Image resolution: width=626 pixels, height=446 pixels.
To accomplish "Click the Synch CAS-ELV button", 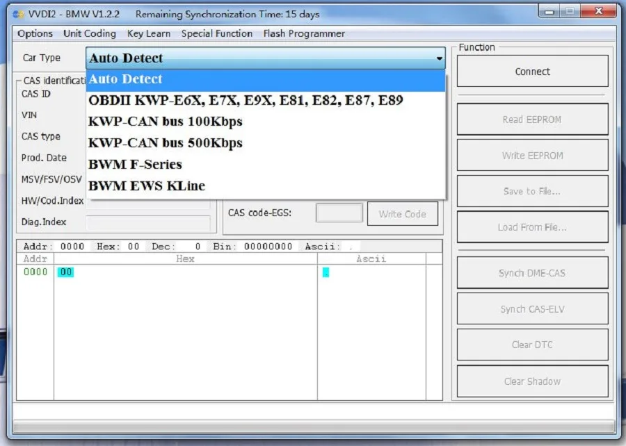I will click(x=533, y=309).
